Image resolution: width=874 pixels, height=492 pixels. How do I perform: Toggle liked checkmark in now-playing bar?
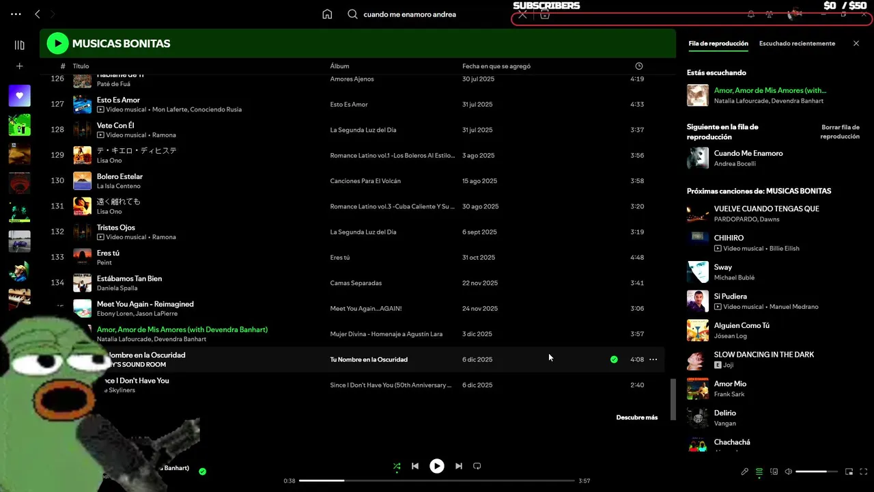coord(202,471)
